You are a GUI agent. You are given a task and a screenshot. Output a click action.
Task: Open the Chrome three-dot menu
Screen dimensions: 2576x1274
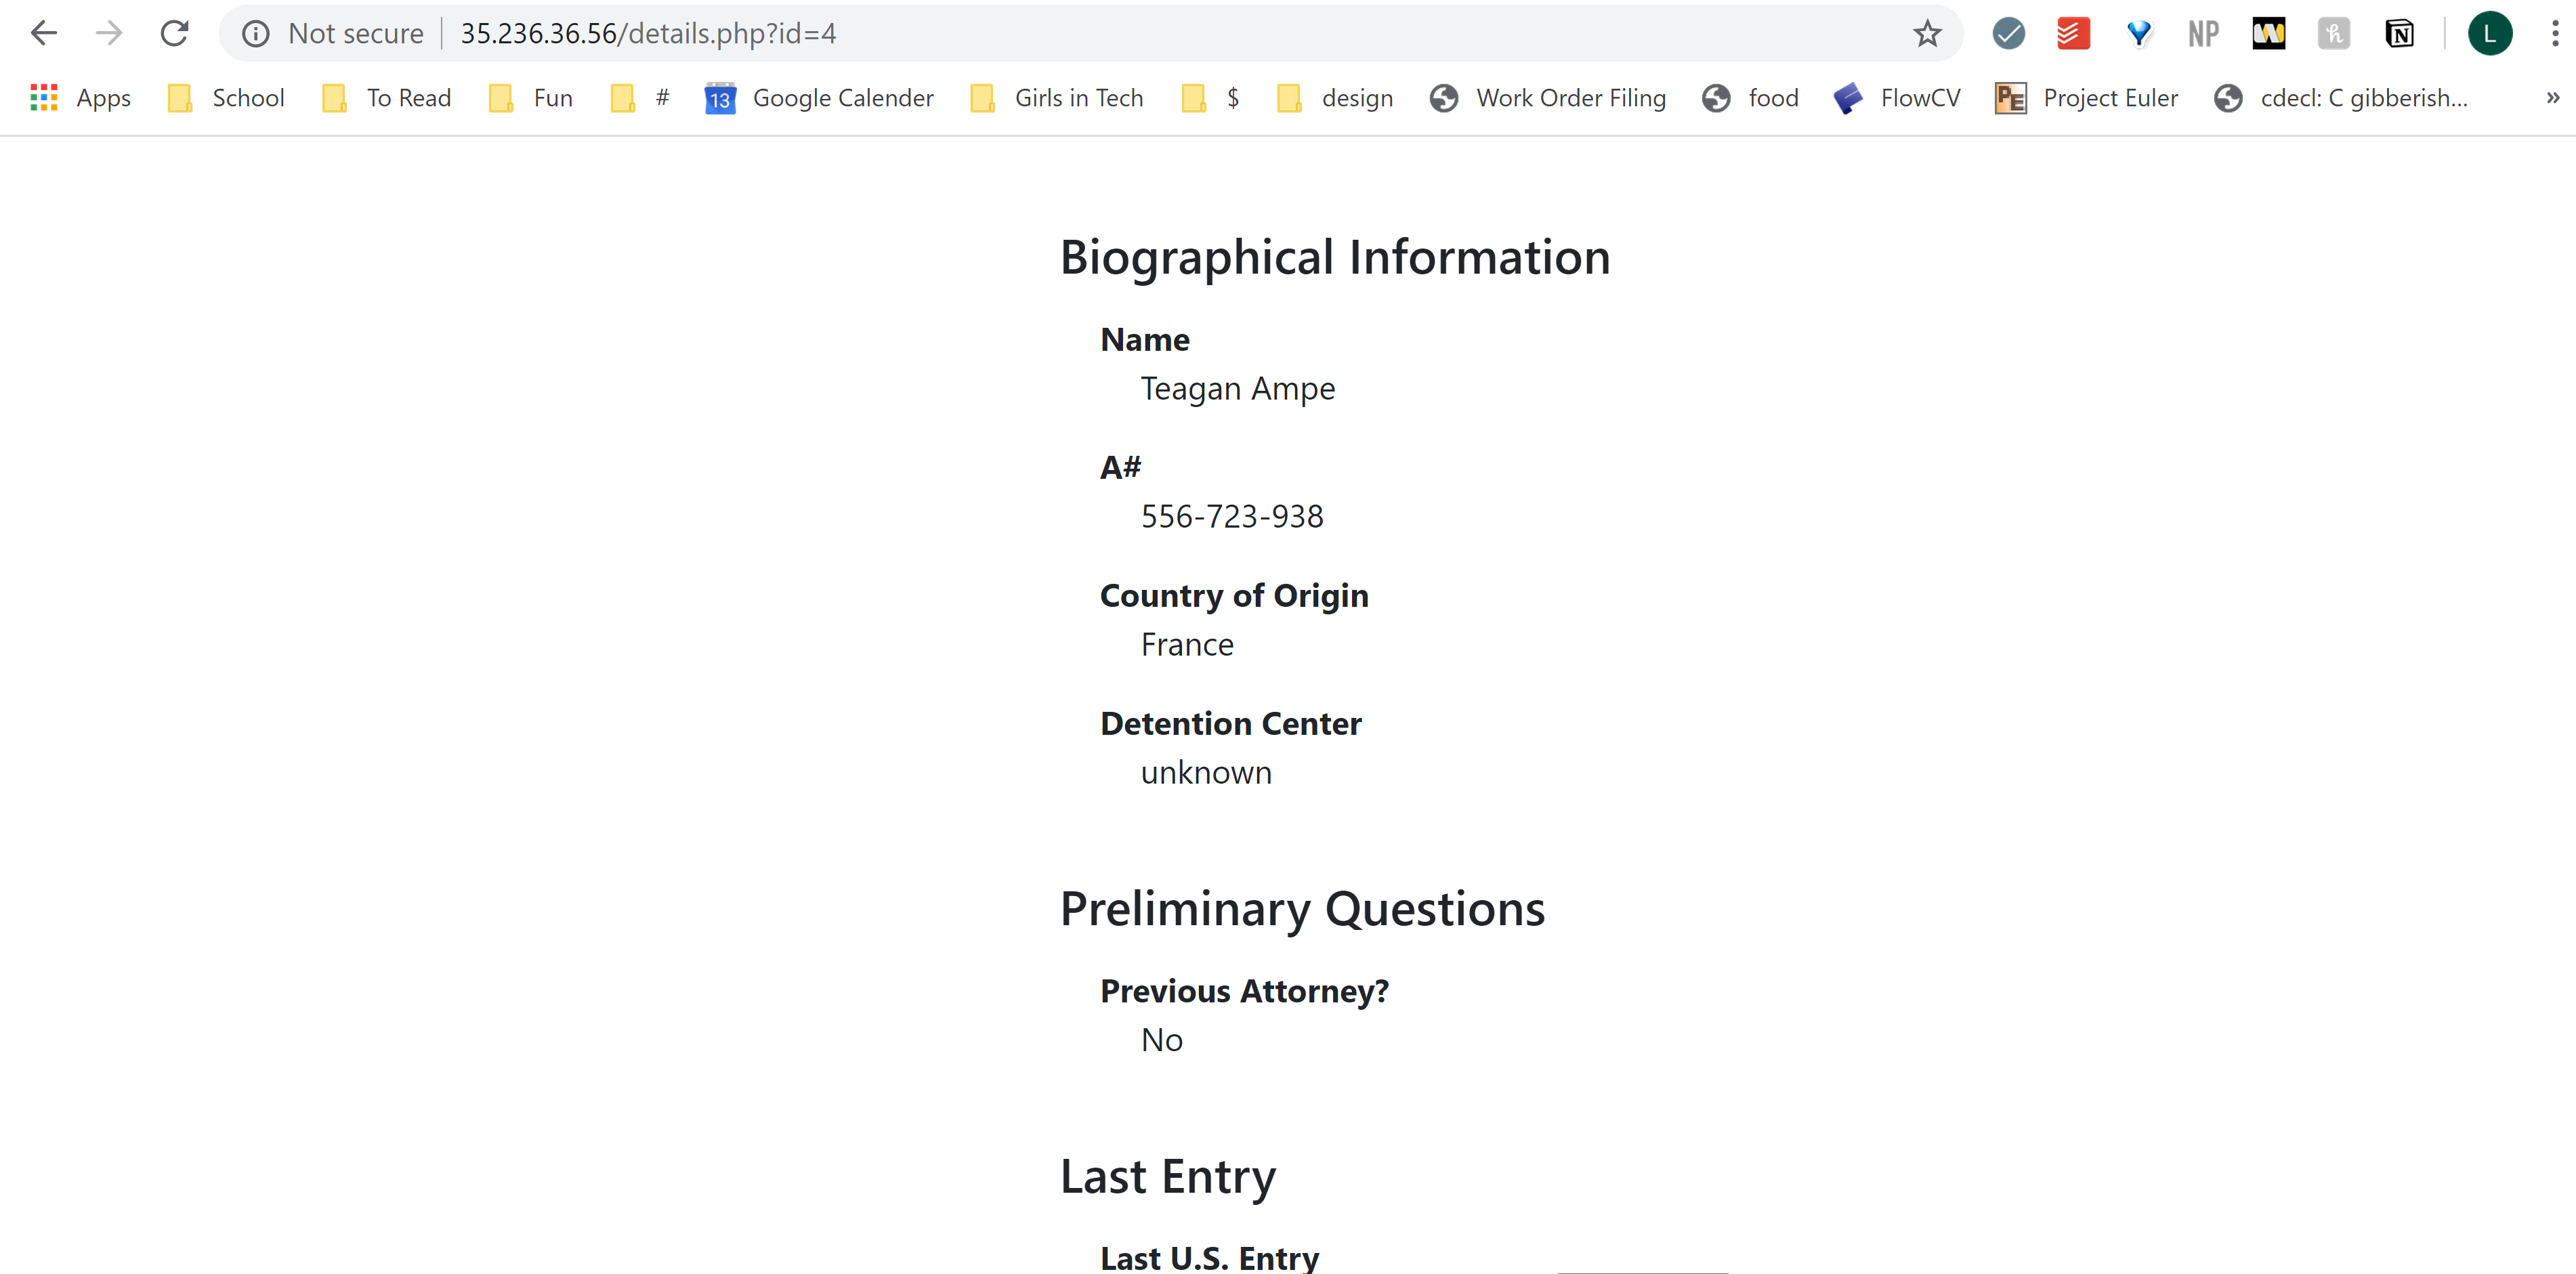click(2554, 34)
